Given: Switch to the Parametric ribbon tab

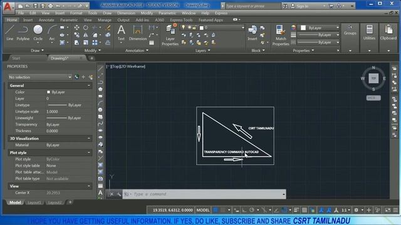Looking at the screenshot, I should (69, 20).
